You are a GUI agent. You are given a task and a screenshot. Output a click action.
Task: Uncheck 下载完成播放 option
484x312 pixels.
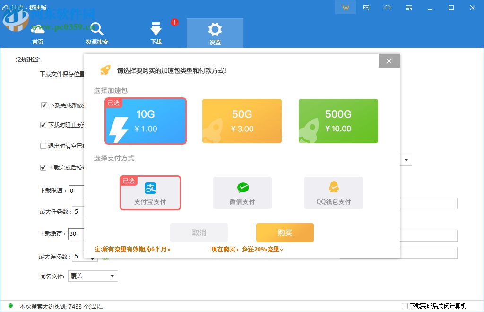pos(44,105)
